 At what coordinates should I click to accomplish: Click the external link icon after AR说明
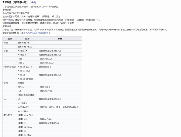click(46, 33)
